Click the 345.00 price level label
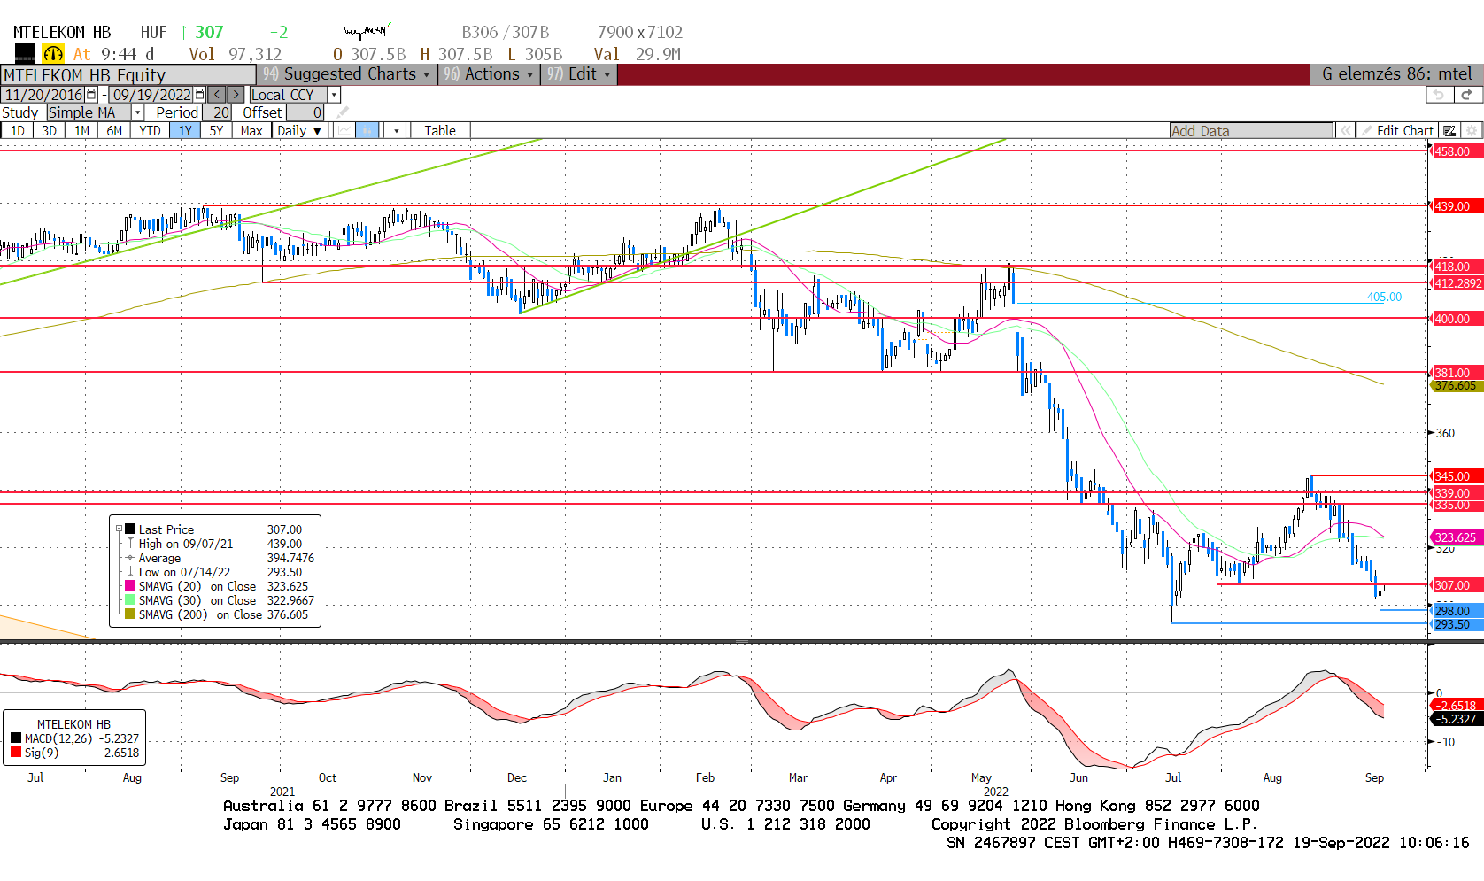1484x881 pixels. [1457, 476]
